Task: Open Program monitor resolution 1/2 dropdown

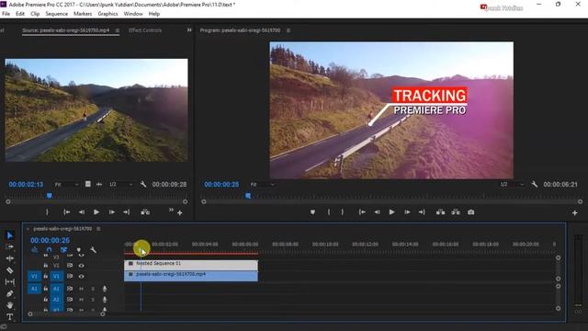Action: click(x=512, y=184)
